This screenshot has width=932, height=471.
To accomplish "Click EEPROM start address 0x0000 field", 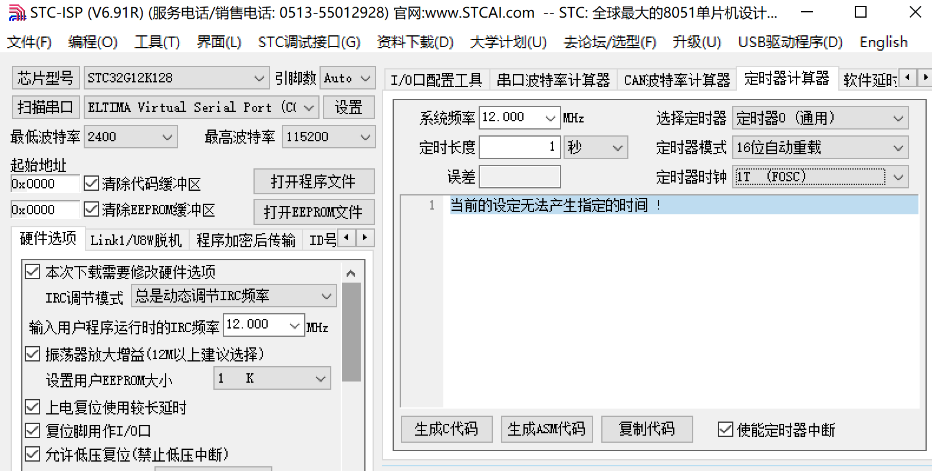I will coord(45,210).
